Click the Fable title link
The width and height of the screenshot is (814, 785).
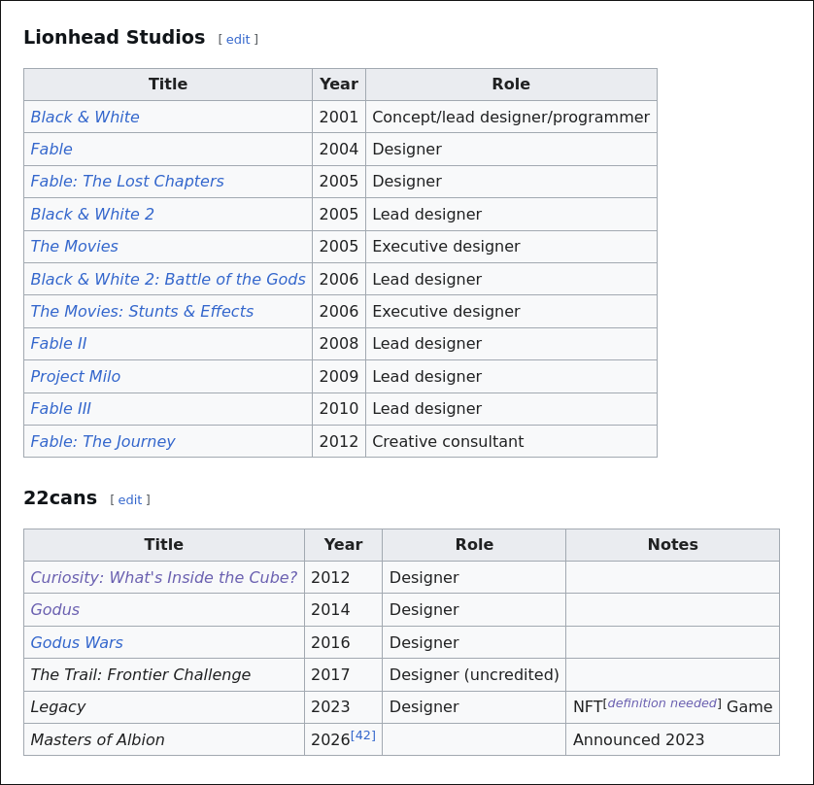[x=51, y=149]
